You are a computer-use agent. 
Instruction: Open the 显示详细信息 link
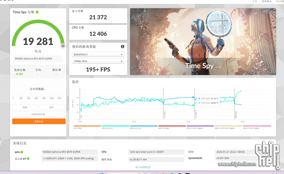tap(143, 167)
